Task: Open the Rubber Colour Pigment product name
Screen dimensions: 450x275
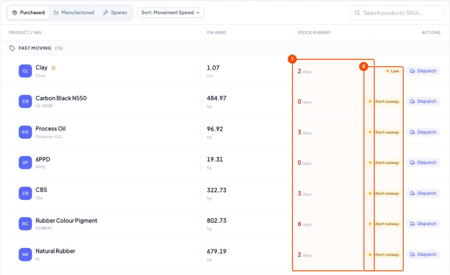Action: click(x=66, y=221)
